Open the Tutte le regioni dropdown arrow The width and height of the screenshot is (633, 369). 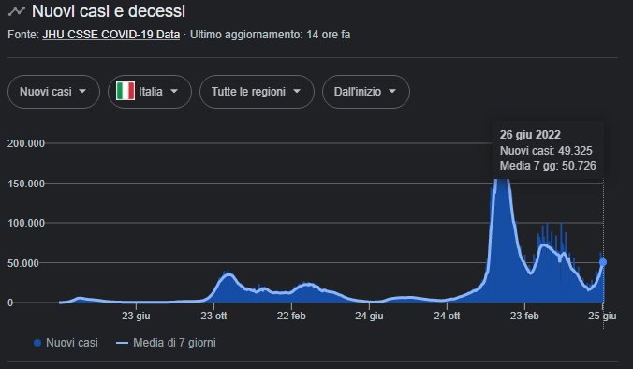297,91
